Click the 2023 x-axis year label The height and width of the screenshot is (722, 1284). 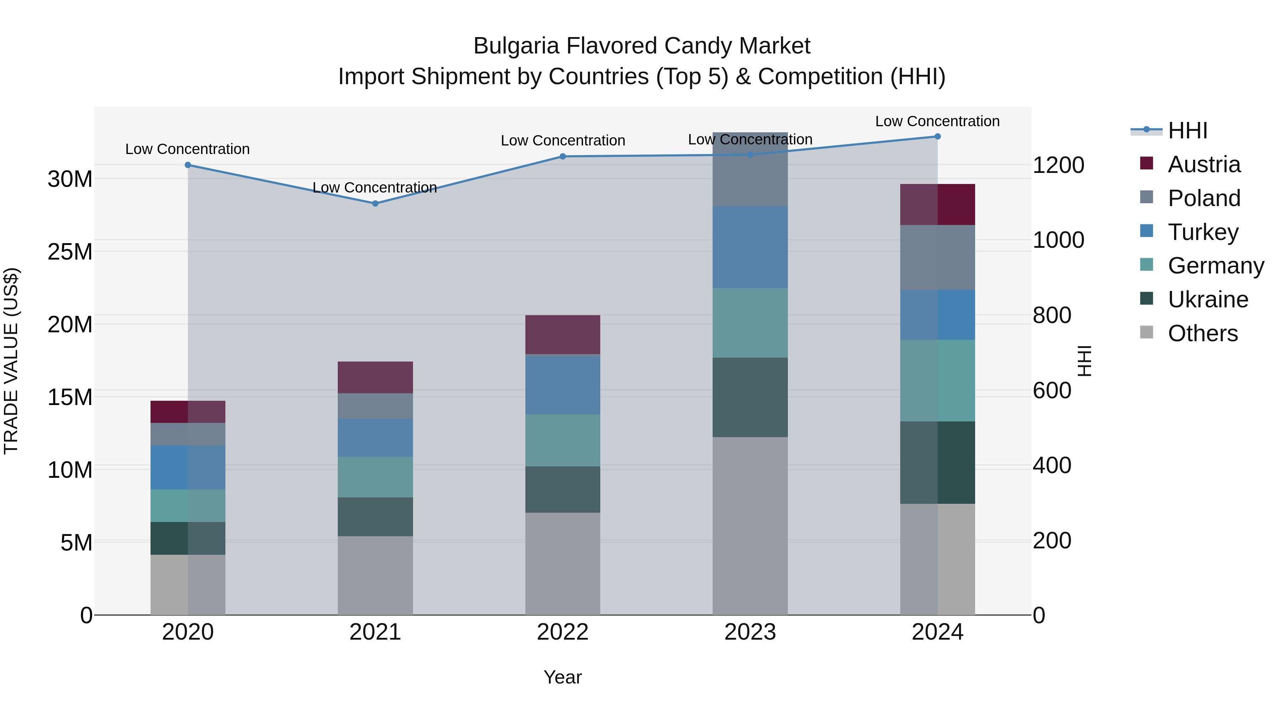point(750,632)
